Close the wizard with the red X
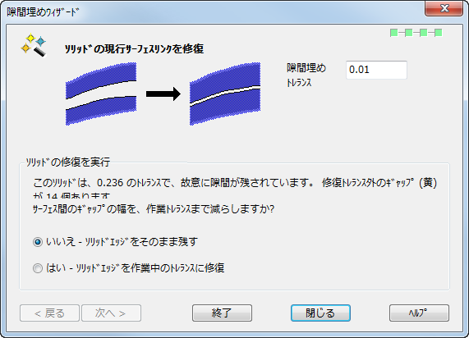The image size is (469, 338). (x=444, y=8)
